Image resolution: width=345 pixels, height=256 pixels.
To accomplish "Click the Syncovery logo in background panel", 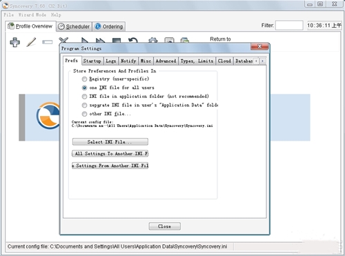I will [x=48, y=115].
